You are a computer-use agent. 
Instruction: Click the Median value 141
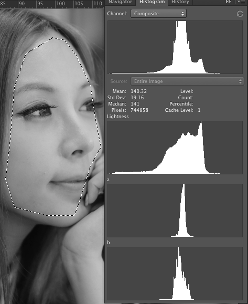coord(135,104)
